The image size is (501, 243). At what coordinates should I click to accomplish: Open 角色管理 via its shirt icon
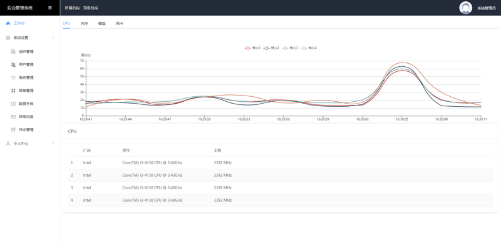pyautogui.click(x=13, y=77)
